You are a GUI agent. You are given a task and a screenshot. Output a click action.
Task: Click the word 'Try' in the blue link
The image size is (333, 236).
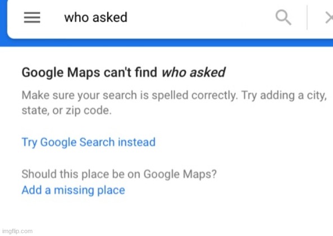coord(30,142)
